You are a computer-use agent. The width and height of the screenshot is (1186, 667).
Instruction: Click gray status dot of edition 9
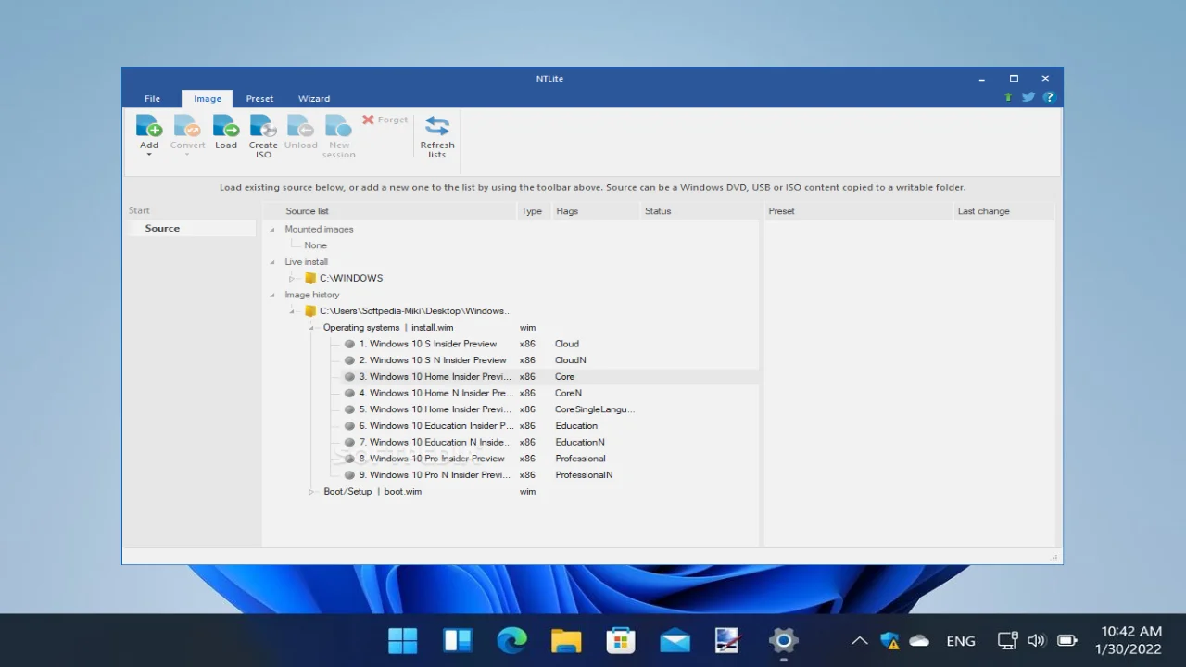[x=349, y=475]
